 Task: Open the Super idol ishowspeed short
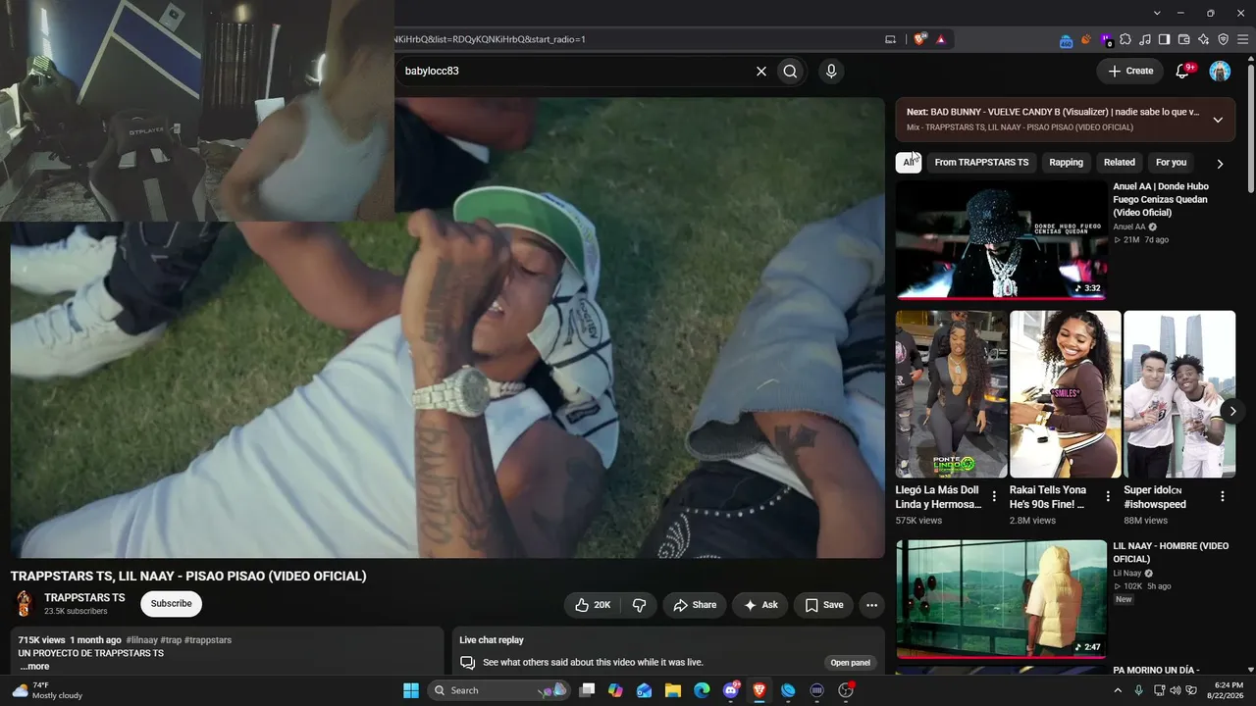tap(1178, 394)
